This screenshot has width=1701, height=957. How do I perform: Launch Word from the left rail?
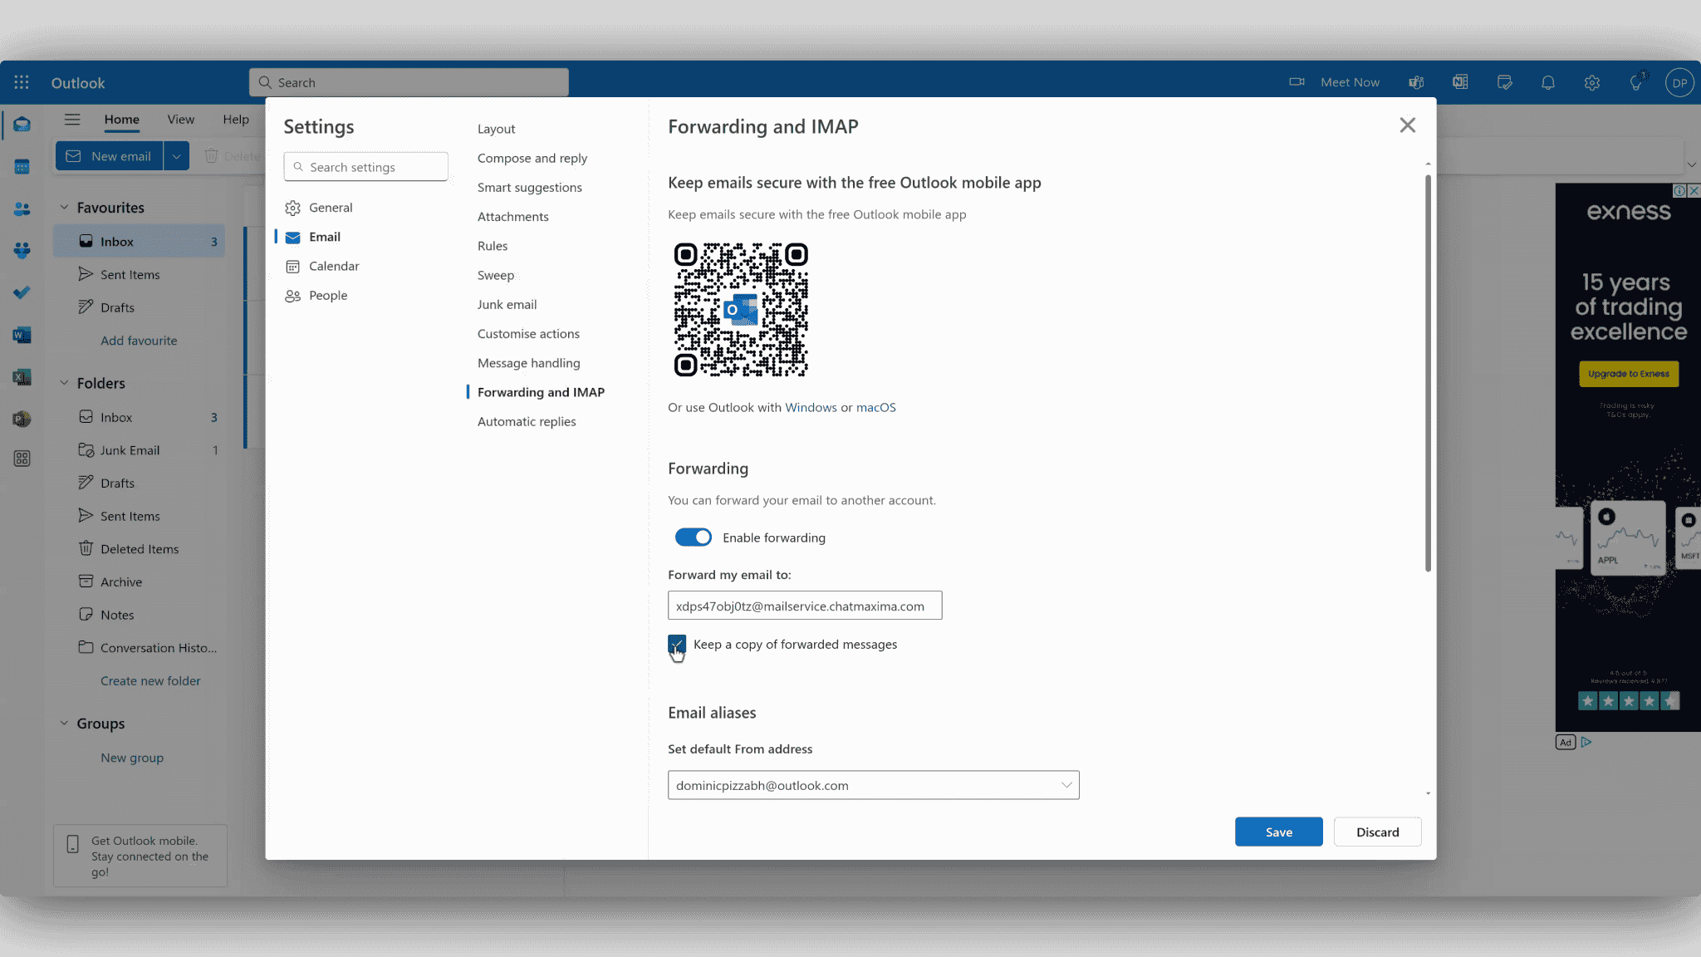click(22, 335)
